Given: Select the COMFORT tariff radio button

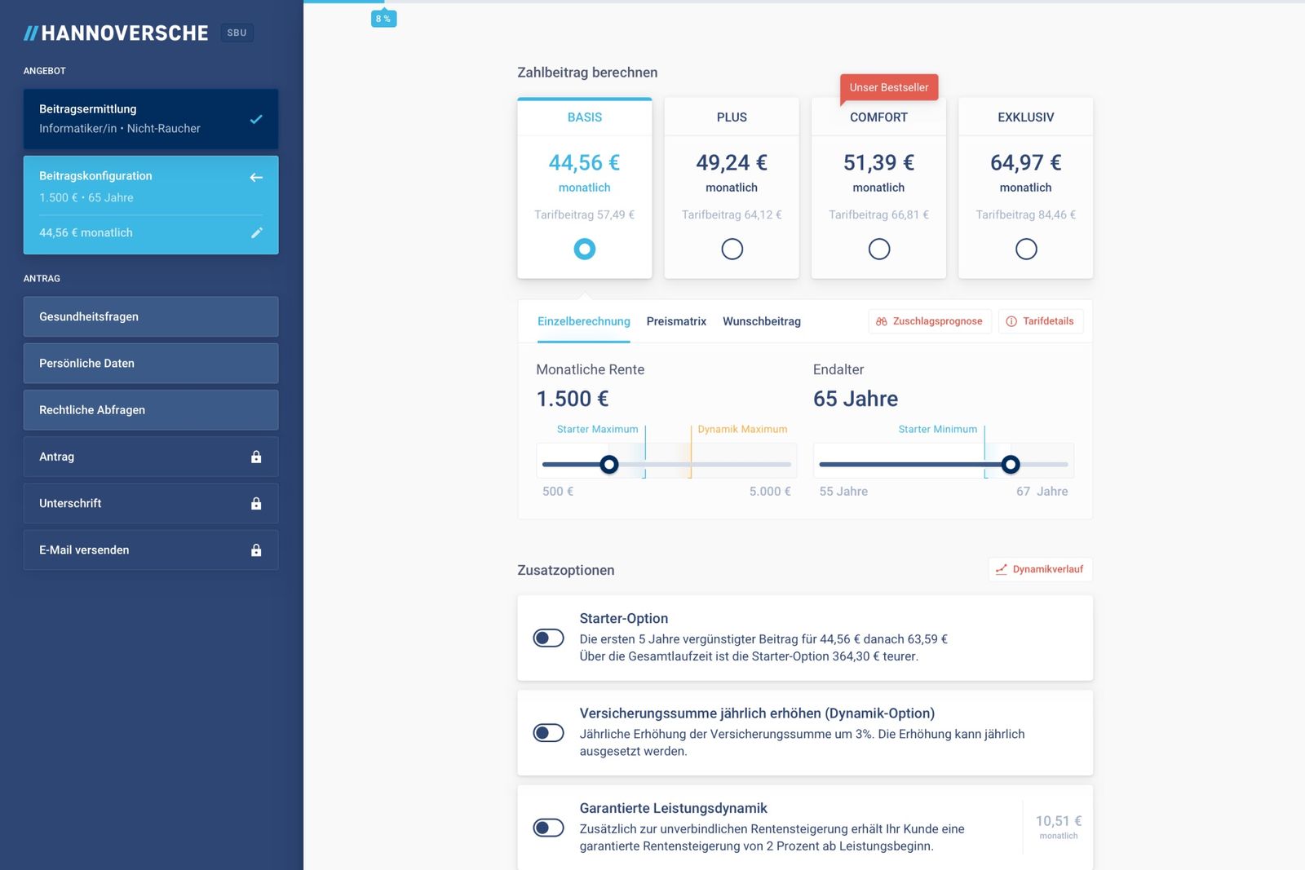Looking at the screenshot, I should click(878, 249).
